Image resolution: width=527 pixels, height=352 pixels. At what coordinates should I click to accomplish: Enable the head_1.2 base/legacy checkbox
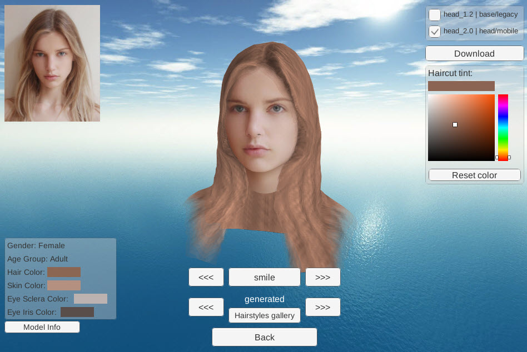435,15
